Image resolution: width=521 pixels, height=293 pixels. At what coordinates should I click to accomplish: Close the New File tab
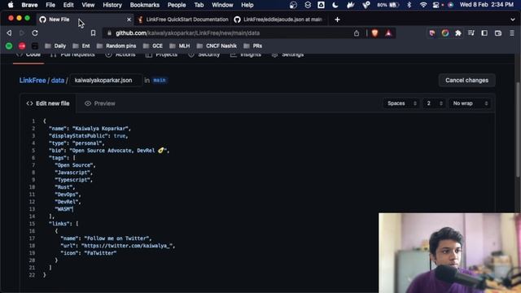(129, 20)
